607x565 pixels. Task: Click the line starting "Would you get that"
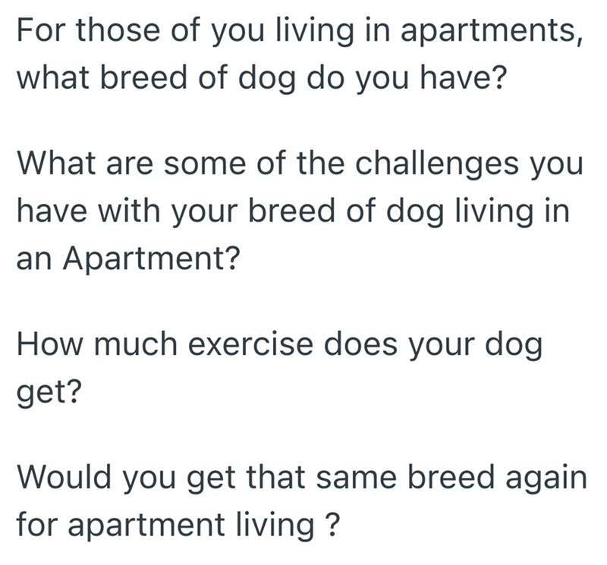(302, 477)
